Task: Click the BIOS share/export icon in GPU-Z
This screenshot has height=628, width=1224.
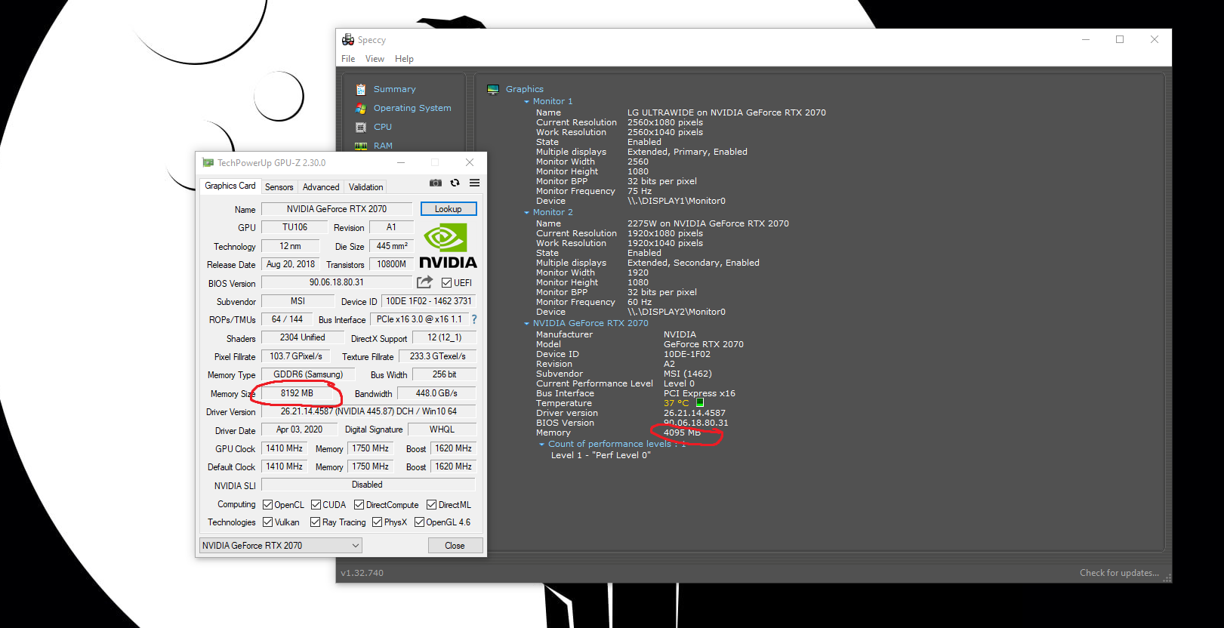Action: tap(425, 282)
